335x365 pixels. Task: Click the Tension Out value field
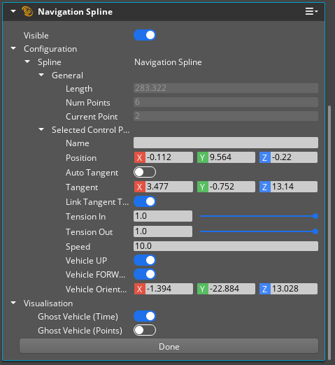[x=163, y=231]
